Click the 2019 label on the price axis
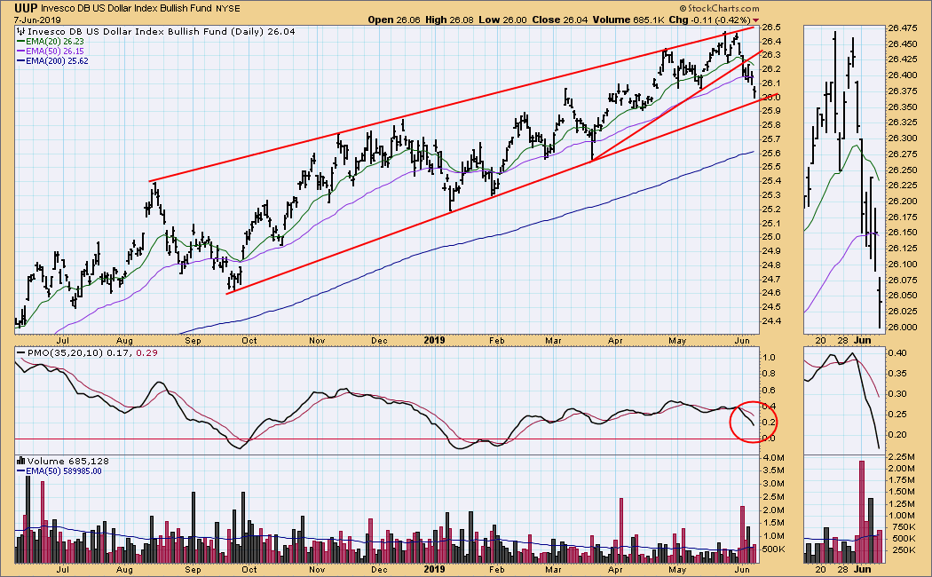This screenshot has height=577, width=932. (x=435, y=341)
